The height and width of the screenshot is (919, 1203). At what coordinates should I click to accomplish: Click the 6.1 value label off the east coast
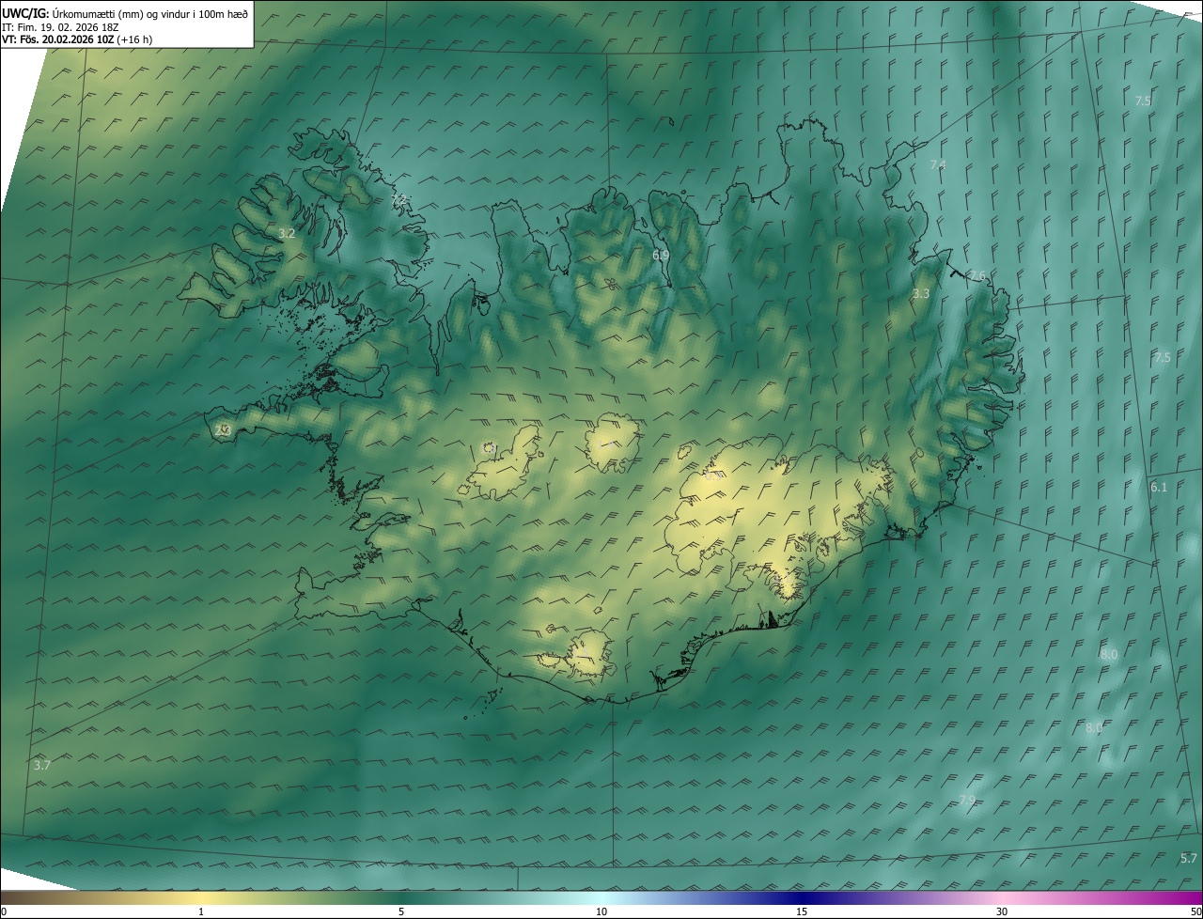pos(1159,487)
